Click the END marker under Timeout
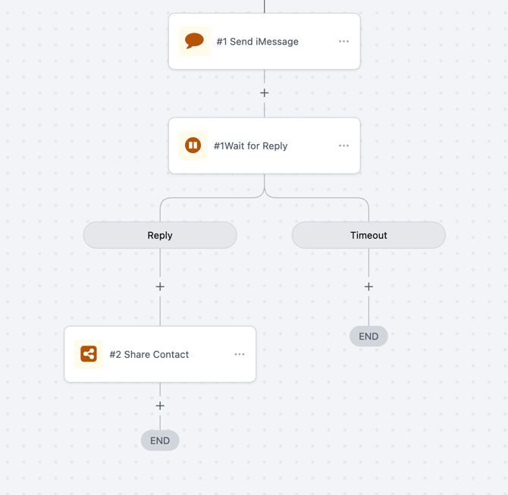The width and height of the screenshot is (508, 495). (x=368, y=336)
